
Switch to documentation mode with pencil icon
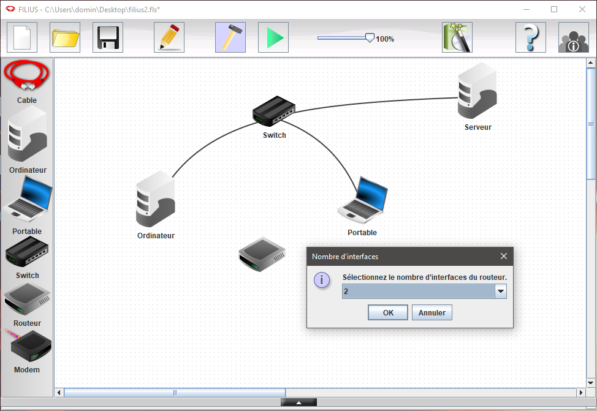(169, 38)
